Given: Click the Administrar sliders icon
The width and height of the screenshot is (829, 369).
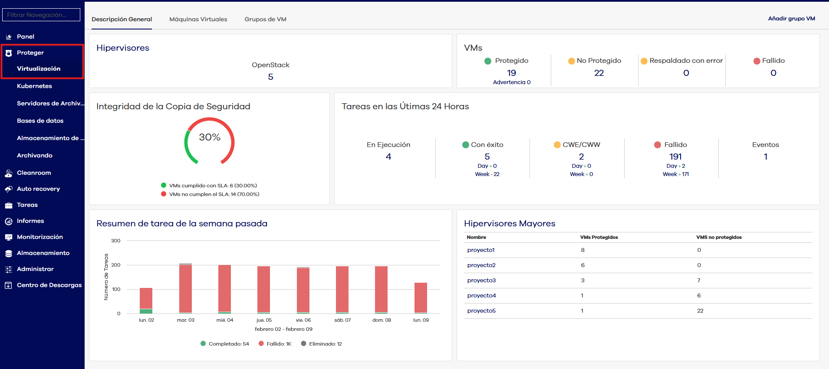Looking at the screenshot, I should coord(8,269).
